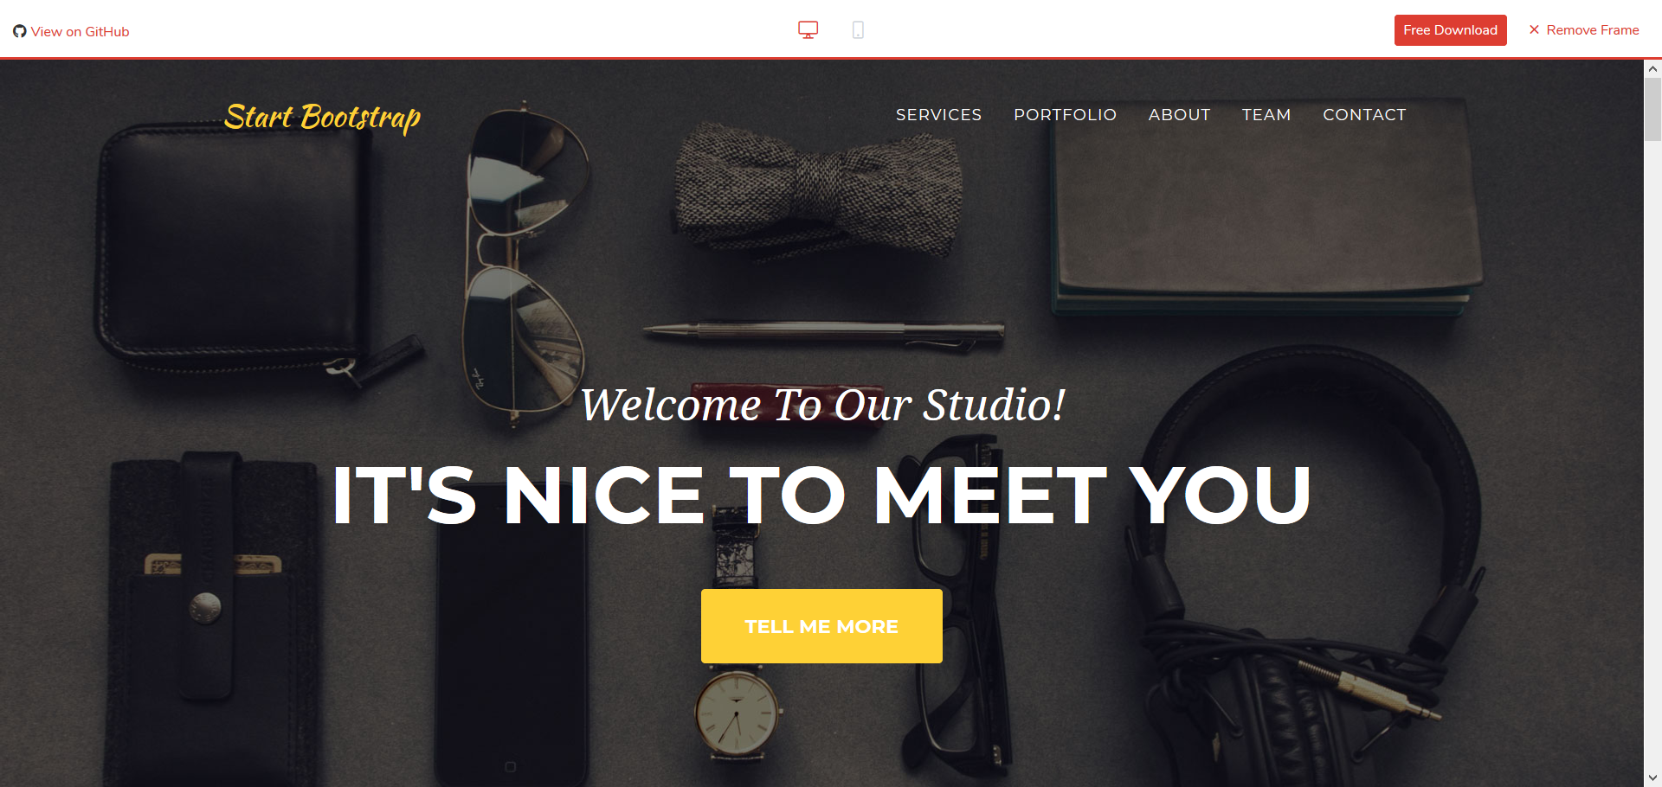This screenshot has height=787, width=1662.
Task: Switch to mobile preview icon
Action: [858, 30]
